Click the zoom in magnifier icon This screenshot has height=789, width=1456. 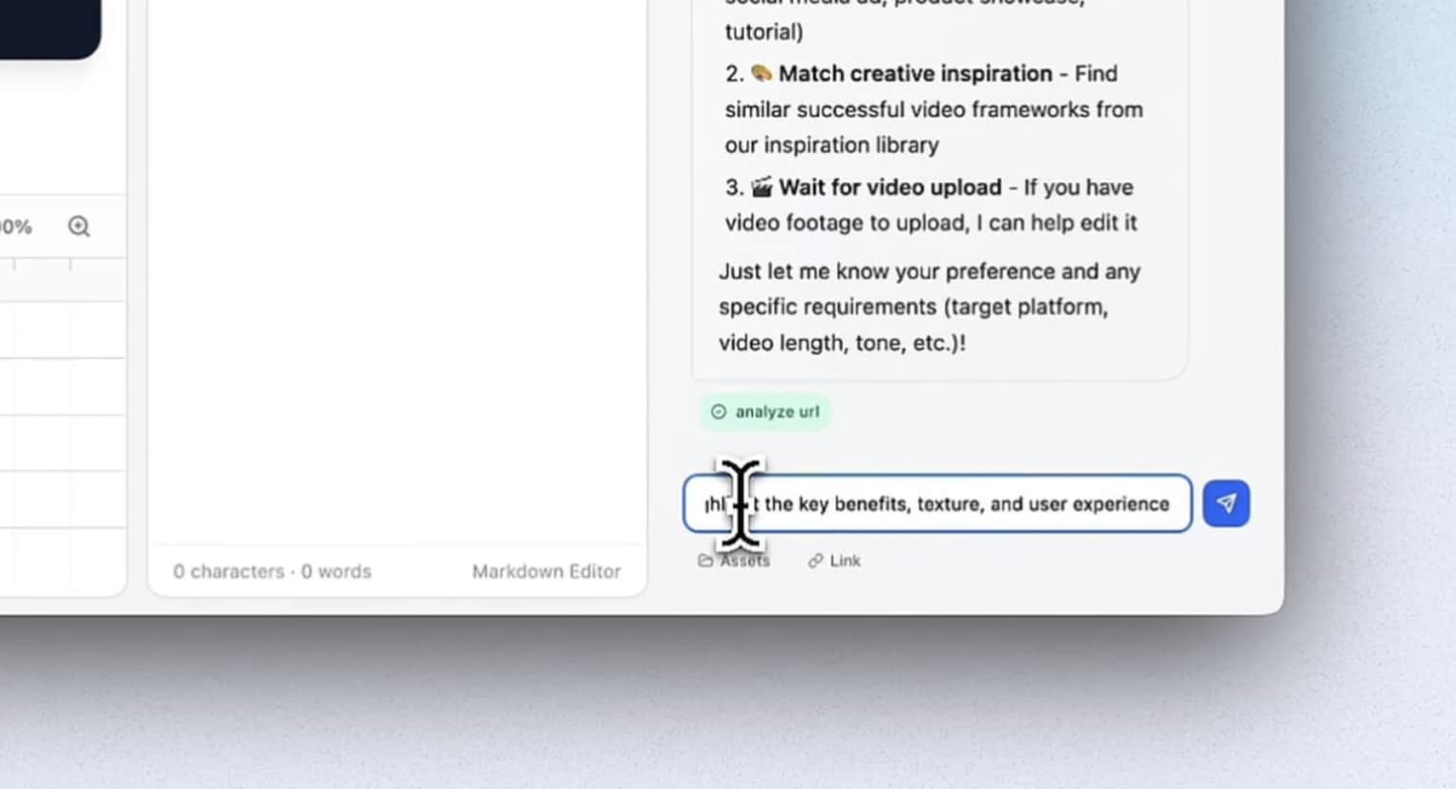[x=79, y=226]
